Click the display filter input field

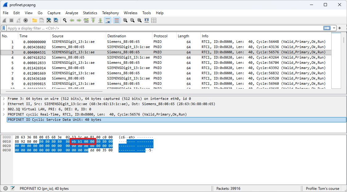pos(154,28)
